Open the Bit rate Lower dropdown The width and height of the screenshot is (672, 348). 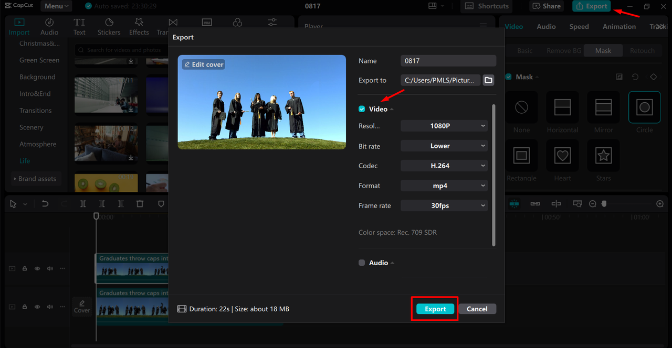[444, 146]
